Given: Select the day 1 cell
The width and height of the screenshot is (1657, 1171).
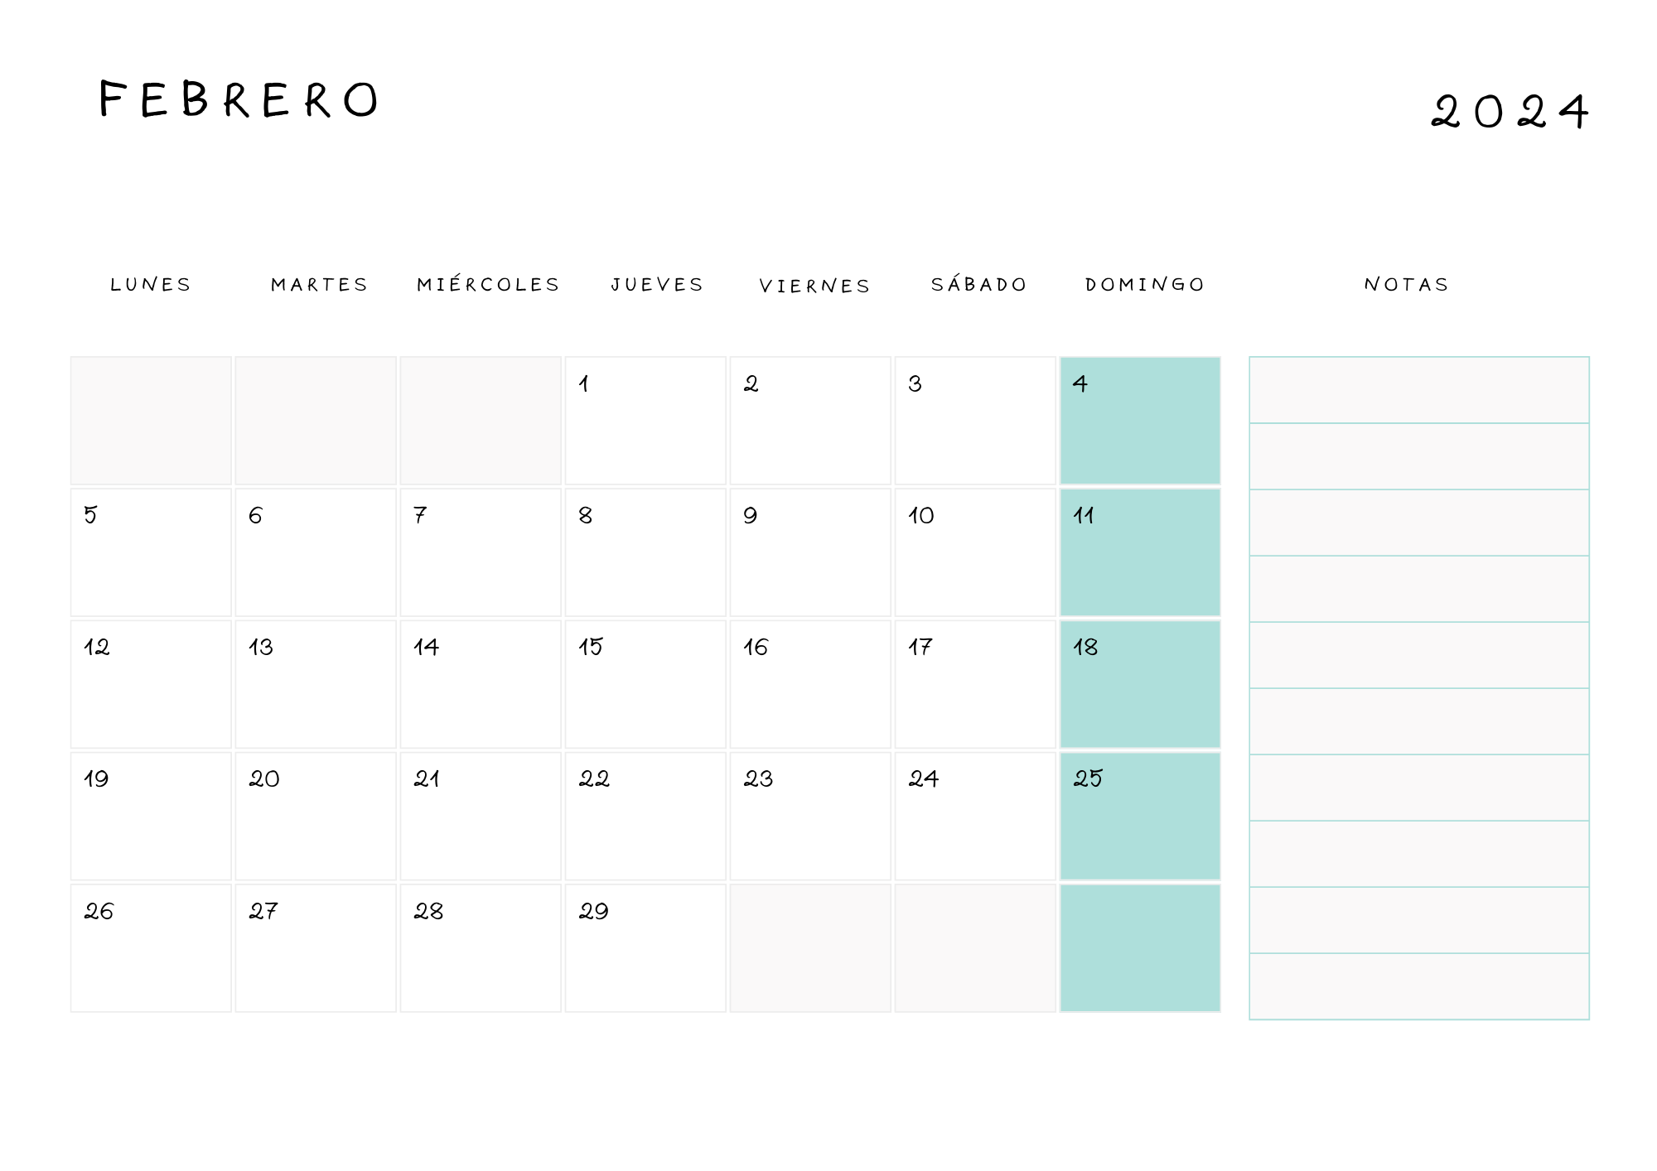Looking at the screenshot, I should point(645,421).
